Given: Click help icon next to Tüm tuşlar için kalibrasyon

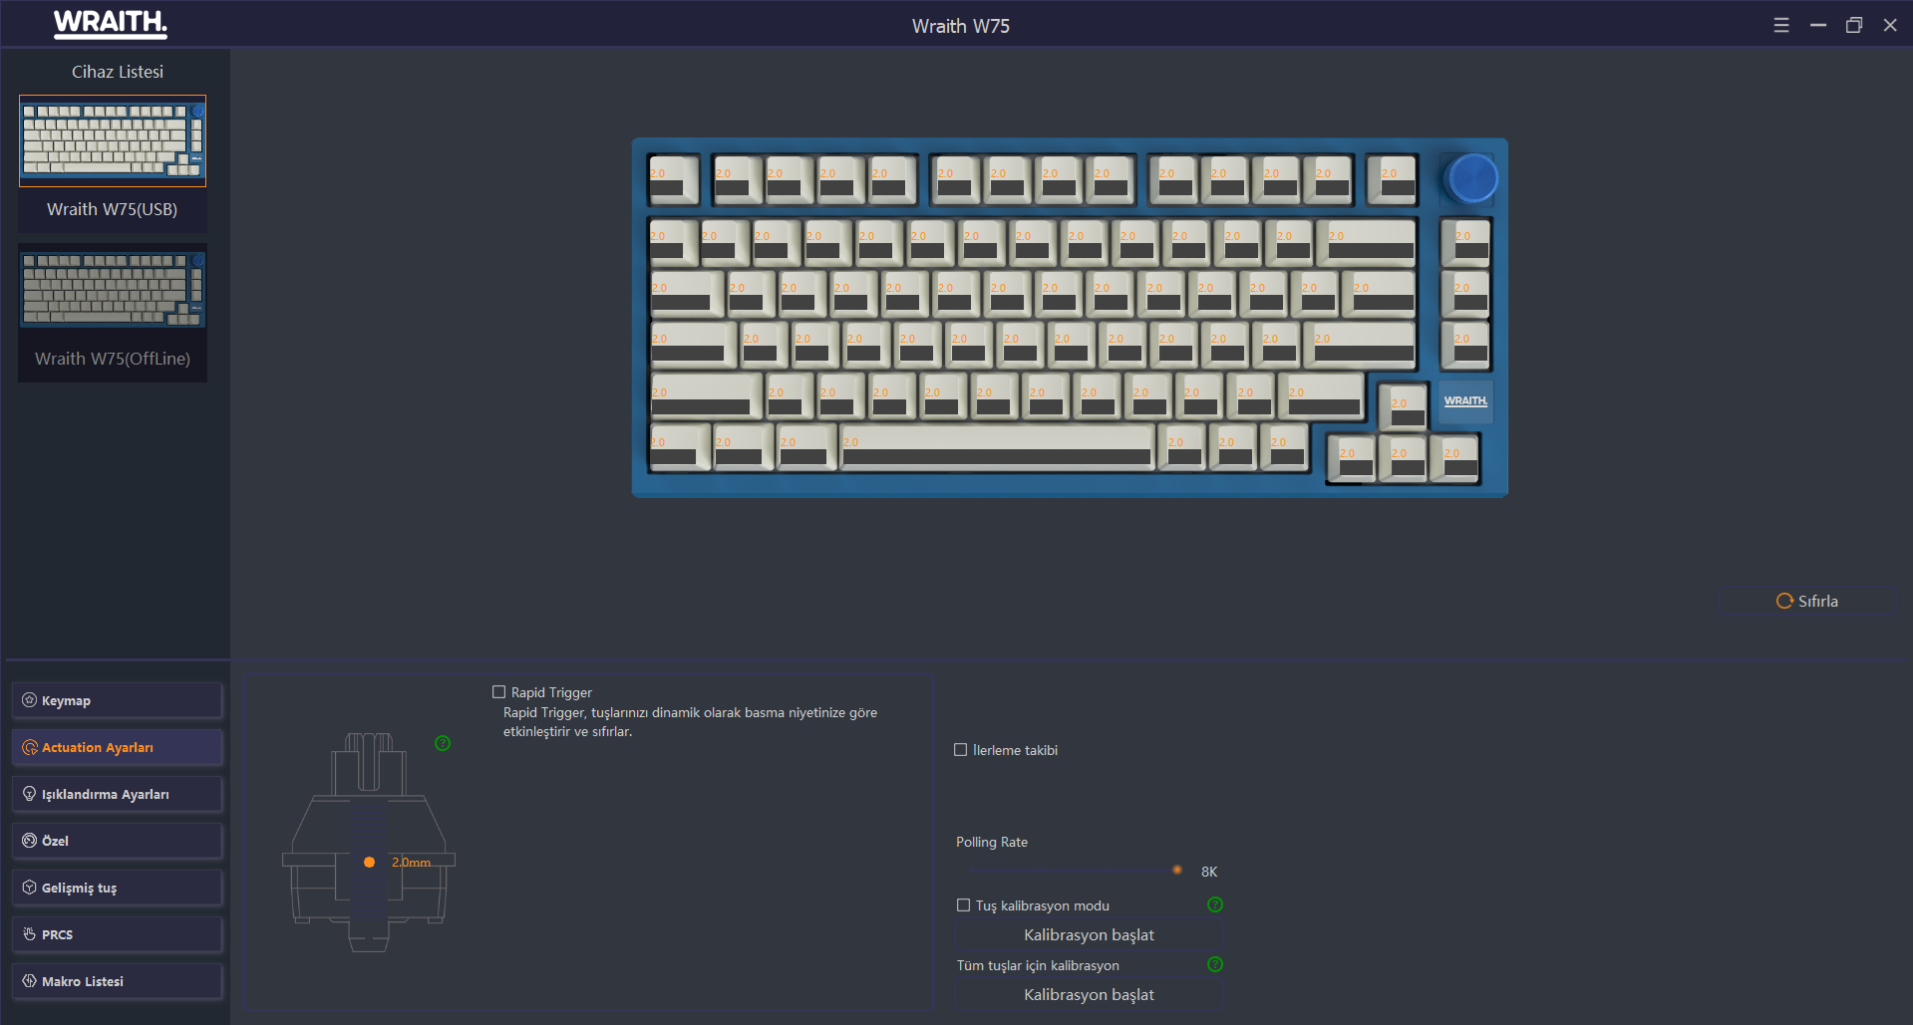Looking at the screenshot, I should click(x=1215, y=964).
